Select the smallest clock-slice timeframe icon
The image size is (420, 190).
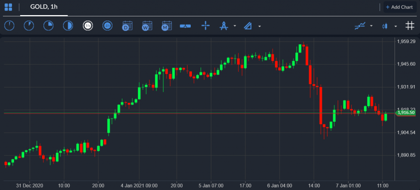pyautogui.click(x=9, y=26)
